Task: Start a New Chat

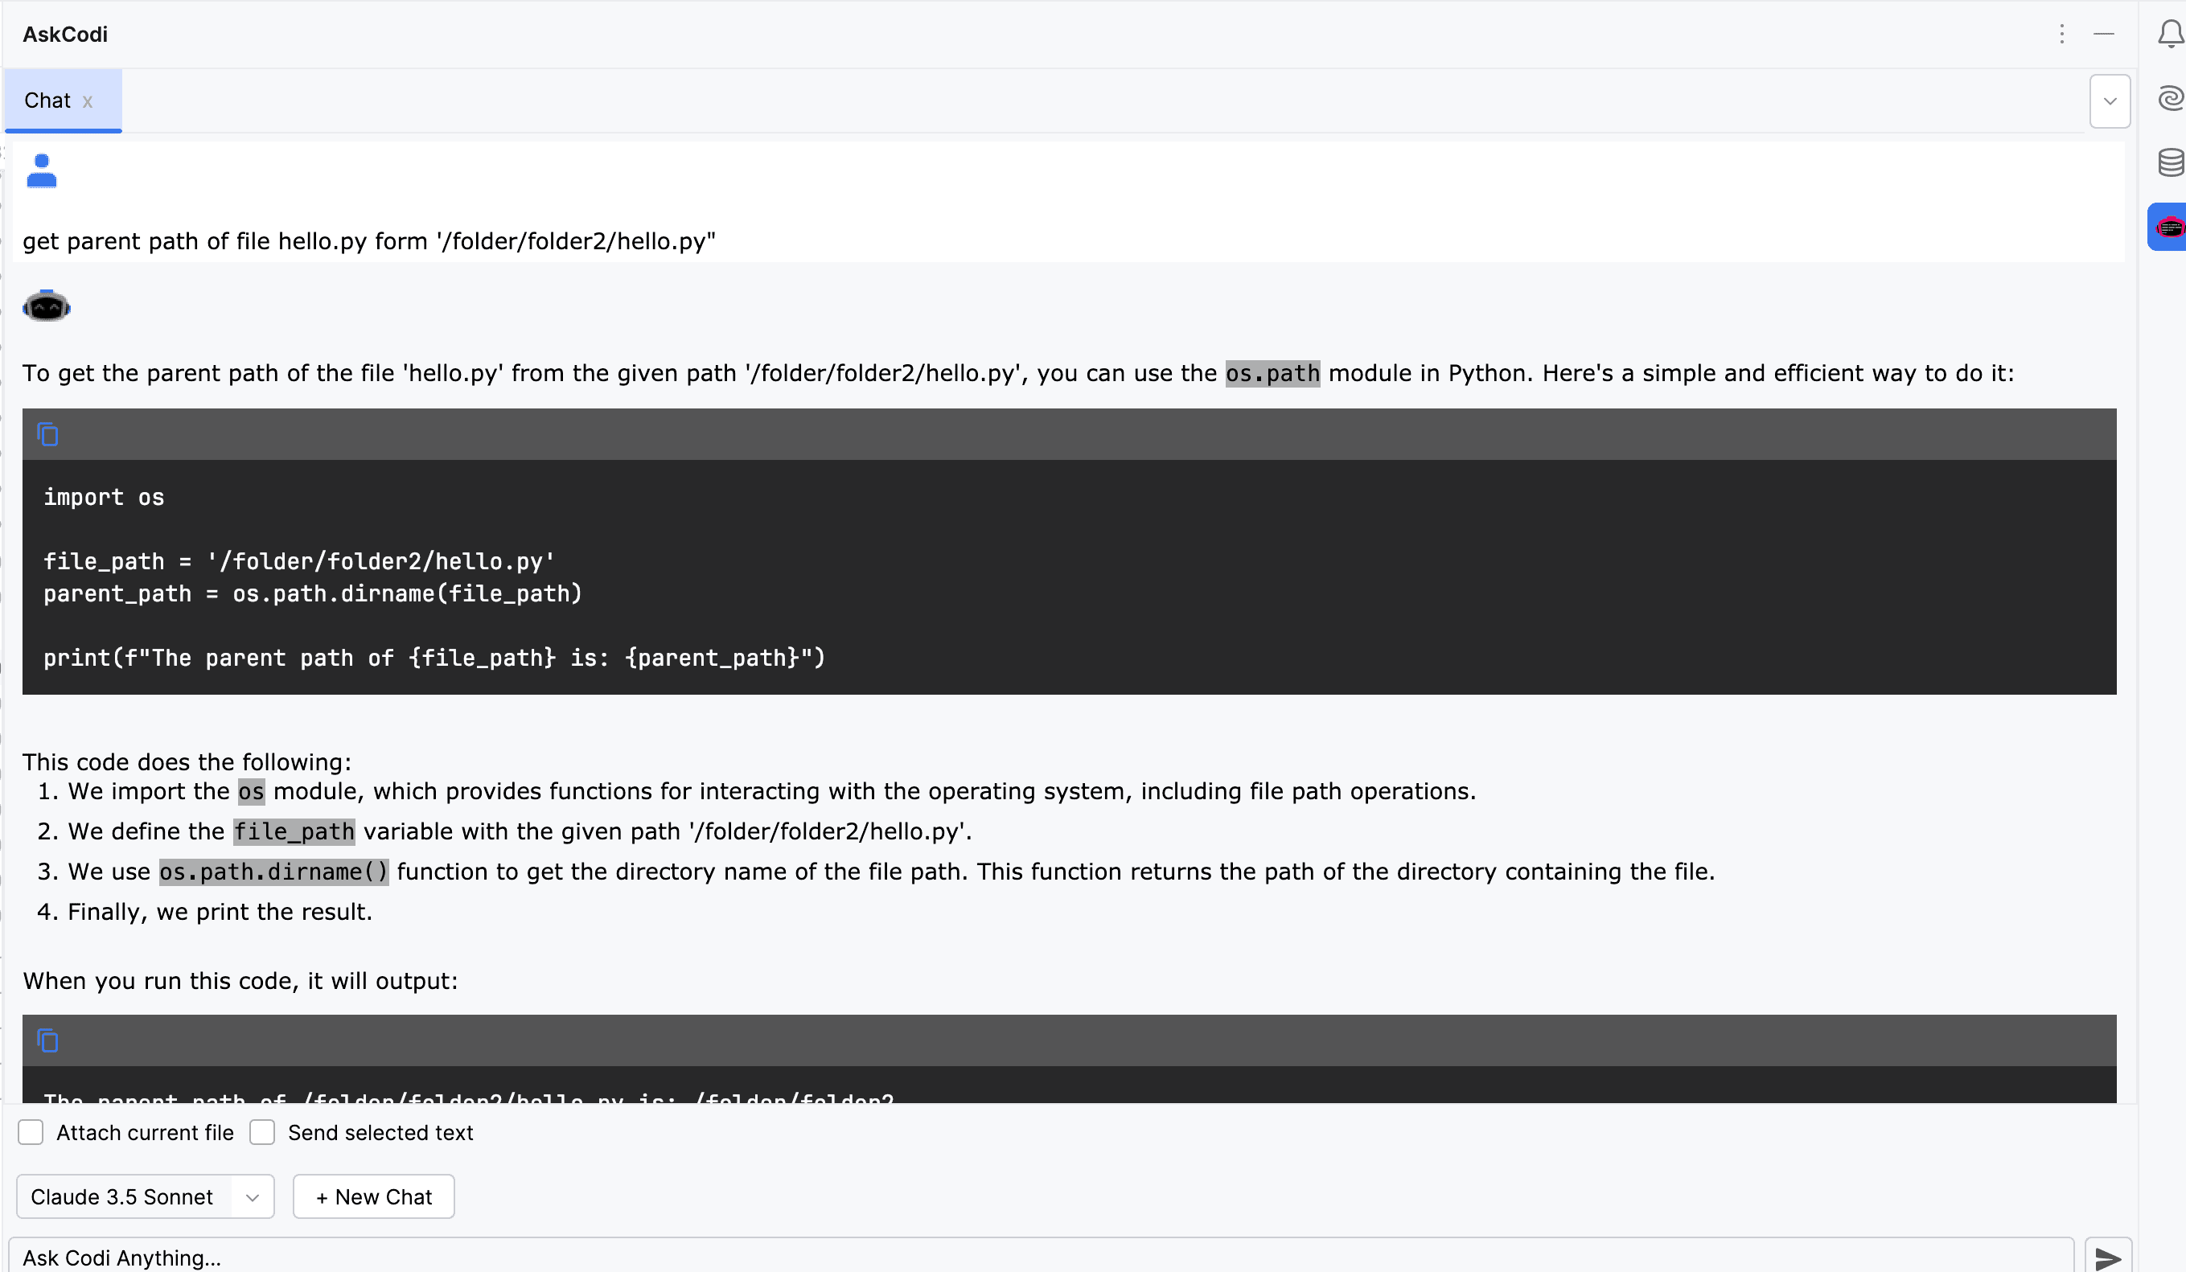Action: coord(374,1196)
